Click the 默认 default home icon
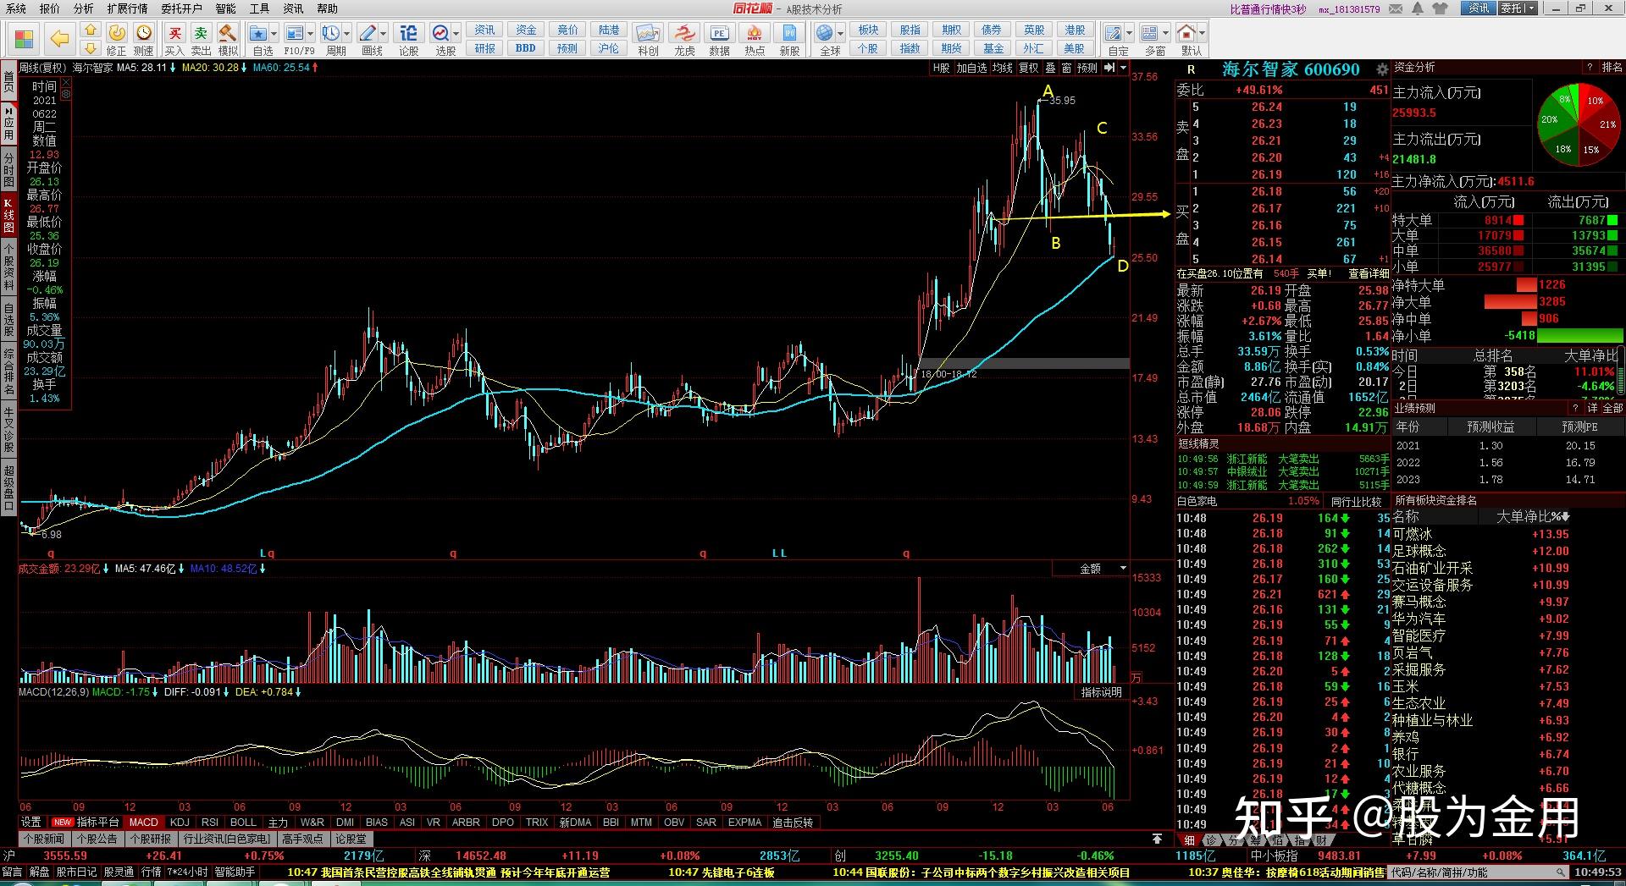 (x=1186, y=39)
